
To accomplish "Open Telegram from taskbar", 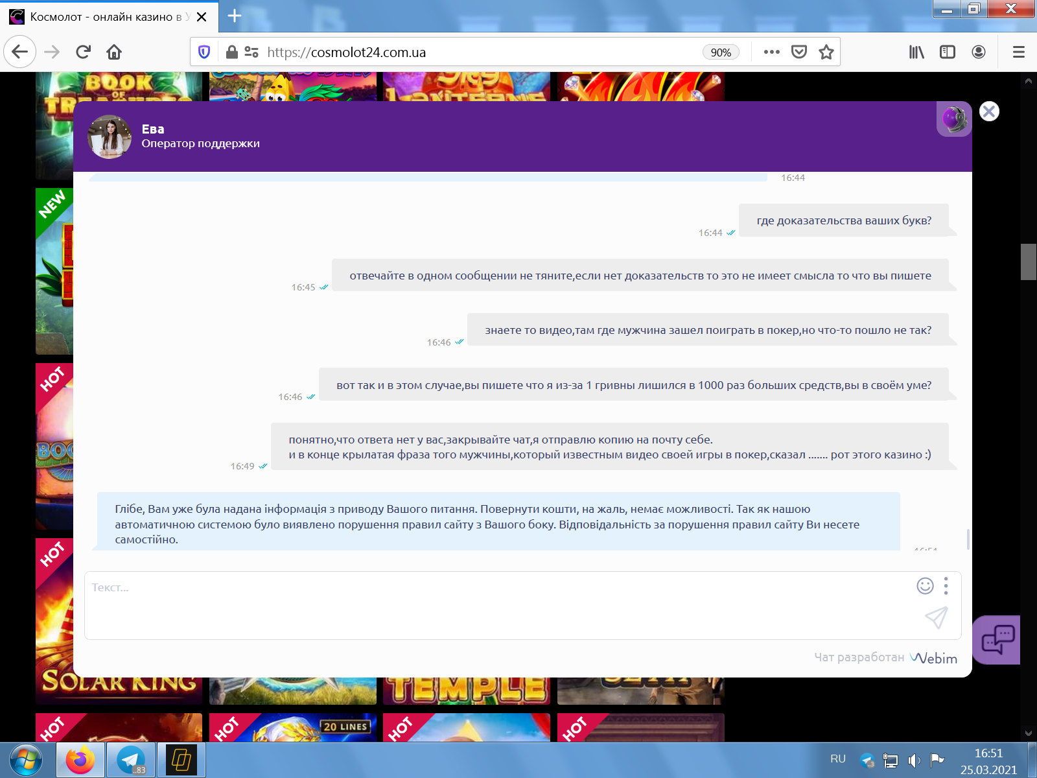I will click(x=131, y=760).
